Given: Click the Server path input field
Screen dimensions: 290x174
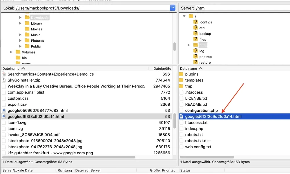Looking at the screenshot, I should click(242, 8).
